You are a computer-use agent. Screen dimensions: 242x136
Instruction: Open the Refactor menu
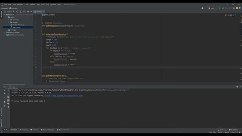tap(33, 5)
